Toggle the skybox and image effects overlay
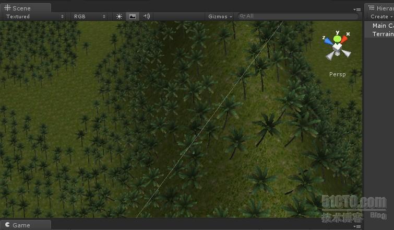 [133, 16]
